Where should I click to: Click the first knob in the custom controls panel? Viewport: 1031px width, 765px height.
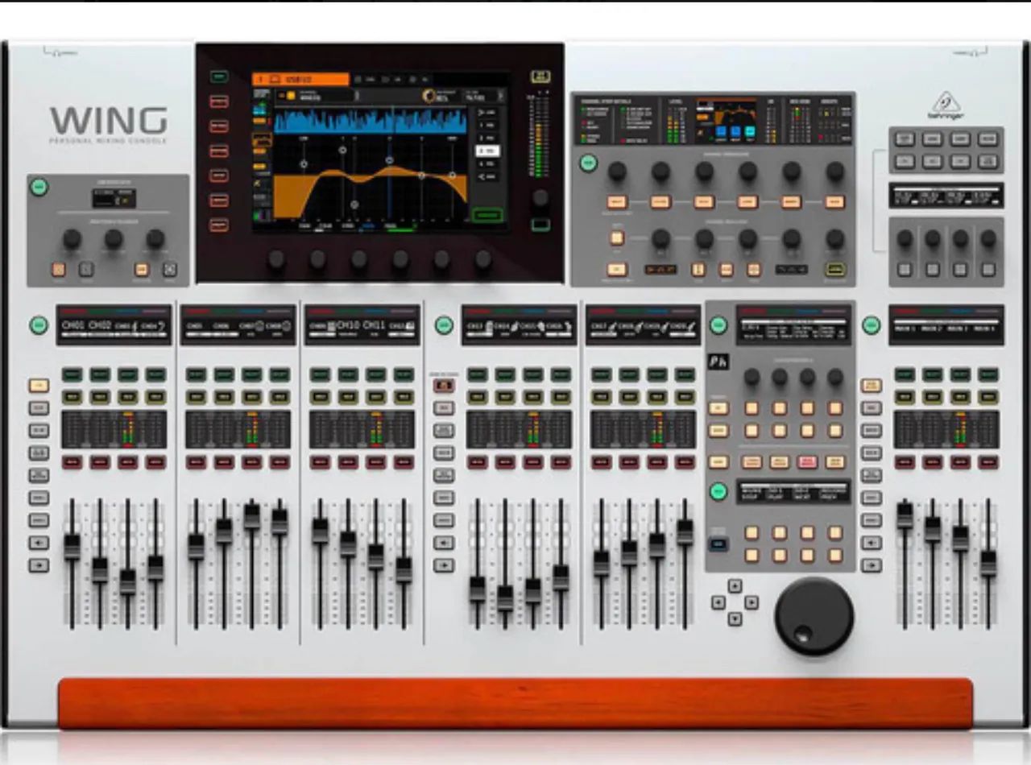[752, 377]
